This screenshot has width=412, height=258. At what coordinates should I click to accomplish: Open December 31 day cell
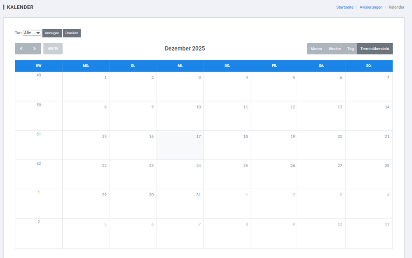click(x=180, y=204)
